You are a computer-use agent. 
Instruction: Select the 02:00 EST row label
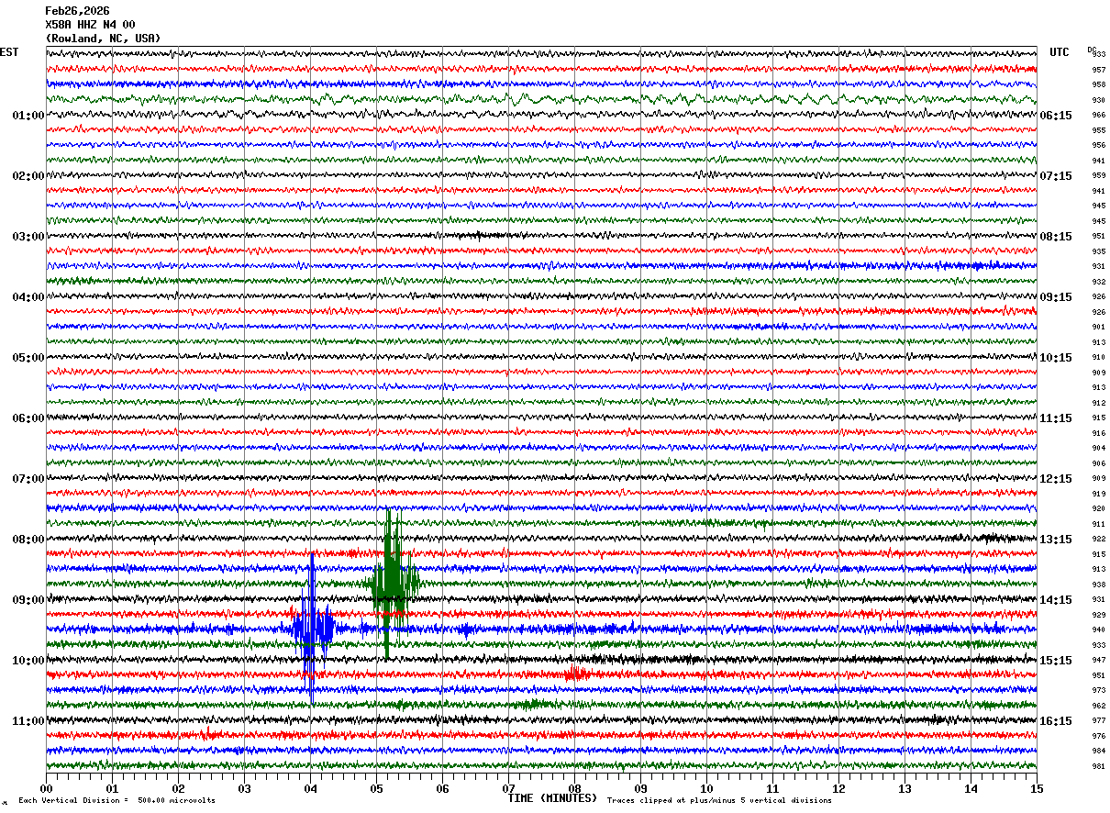click(x=28, y=176)
